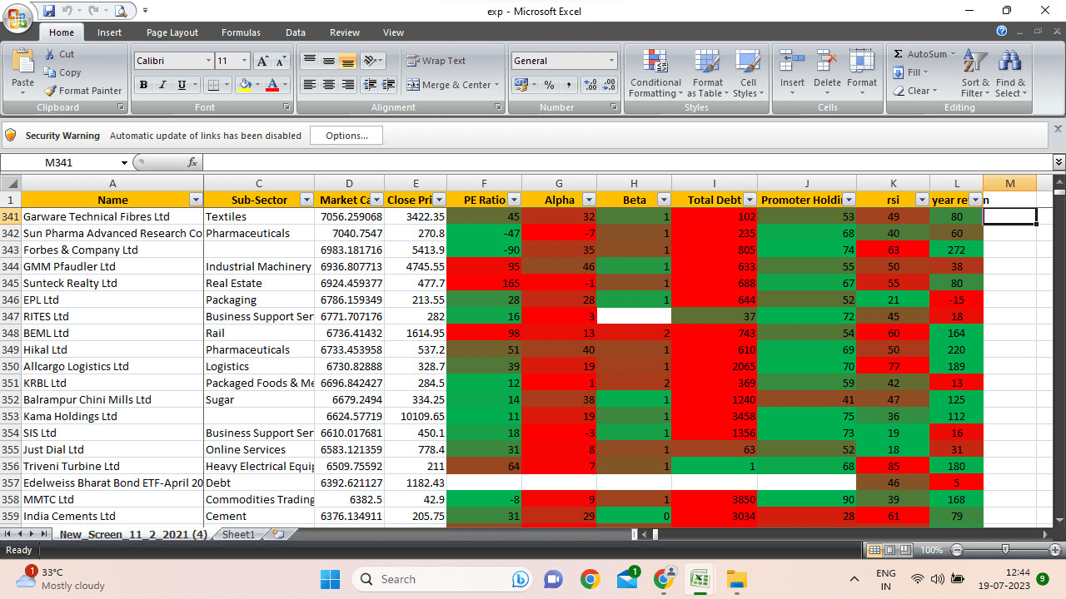This screenshot has height=599, width=1066.
Task: Go to the Formulas ribbon tab
Action: pyautogui.click(x=241, y=32)
